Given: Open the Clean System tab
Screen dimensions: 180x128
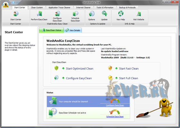Looking at the screenshot, I should tap(37, 8).
